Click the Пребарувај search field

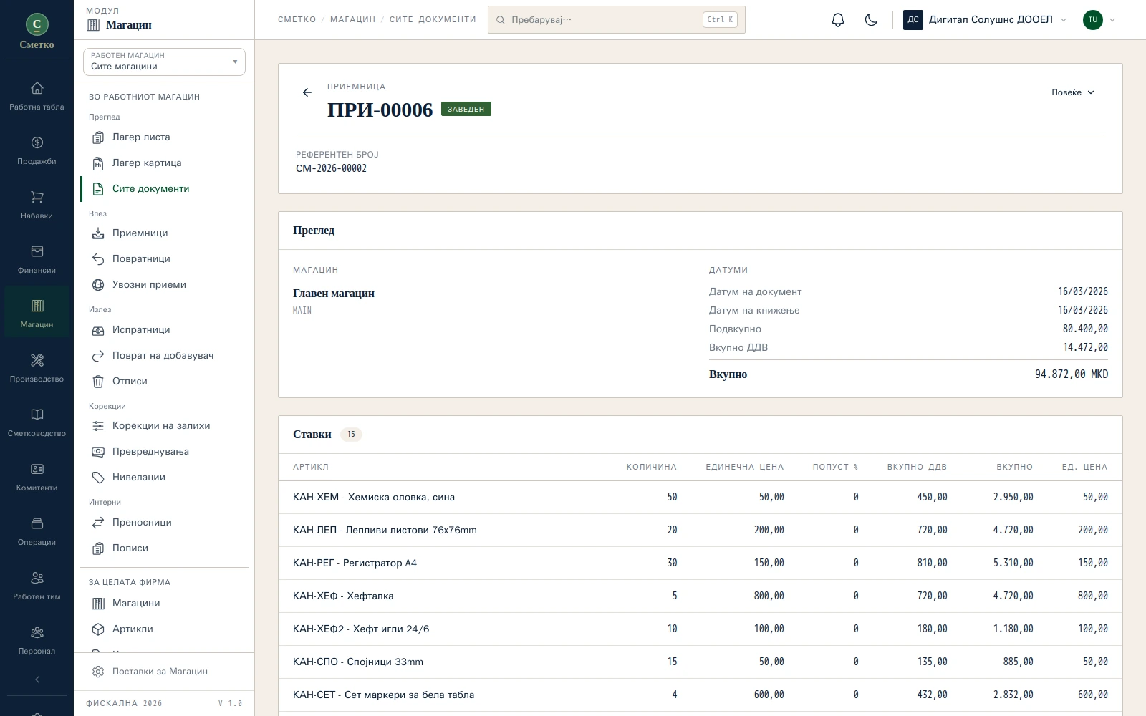[617, 20]
